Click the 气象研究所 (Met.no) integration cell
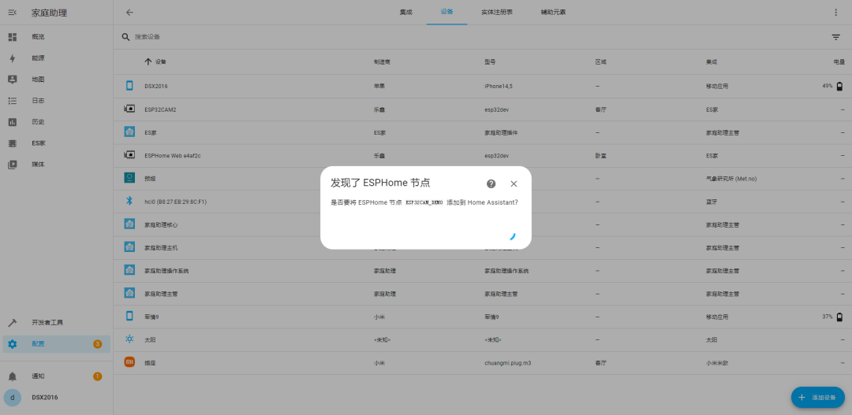The width and height of the screenshot is (852, 415). pyautogui.click(x=731, y=179)
